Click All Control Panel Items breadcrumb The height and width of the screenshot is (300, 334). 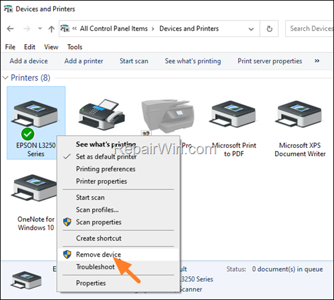coord(114,29)
